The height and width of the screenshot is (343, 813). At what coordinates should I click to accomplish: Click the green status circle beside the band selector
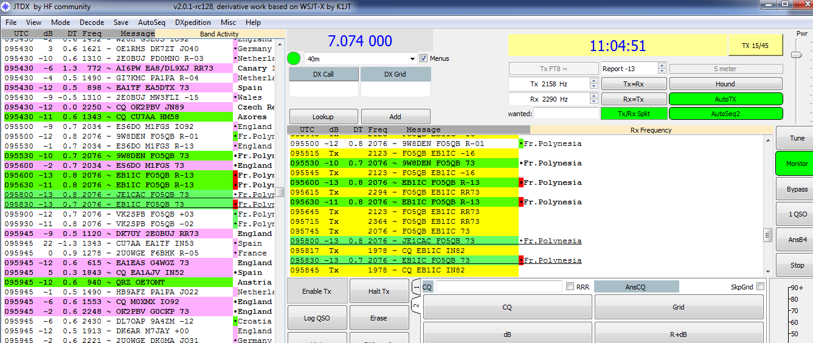(294, 58)
